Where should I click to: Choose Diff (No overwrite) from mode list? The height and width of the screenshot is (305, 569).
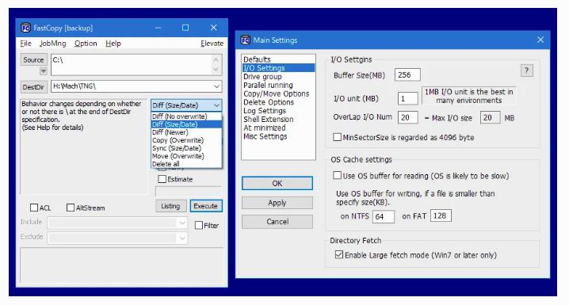[186, 116]
